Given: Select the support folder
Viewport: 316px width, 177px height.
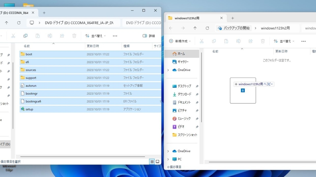Looking at the screenshot, I should pos(90,78).
